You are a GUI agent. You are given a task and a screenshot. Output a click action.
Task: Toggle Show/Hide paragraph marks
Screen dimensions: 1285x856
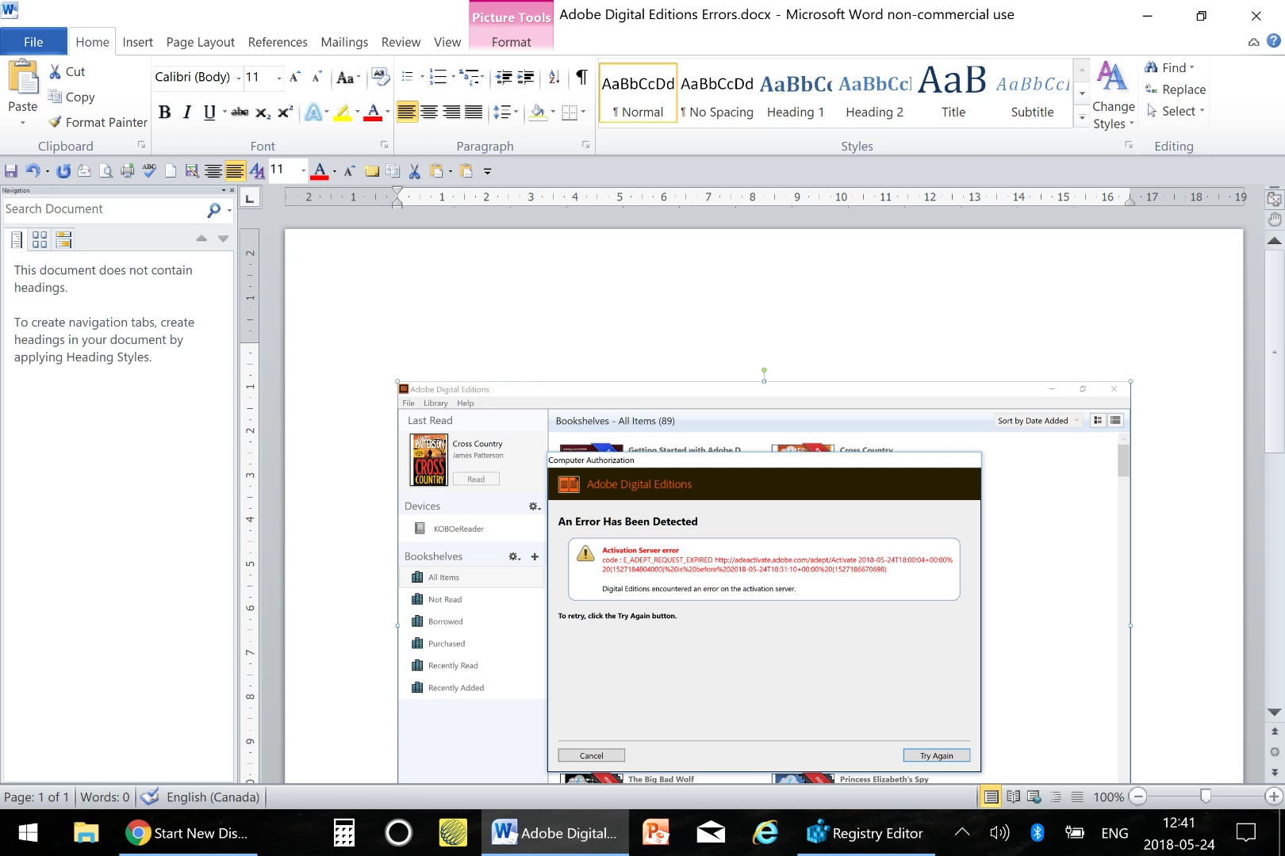point(581,77)
